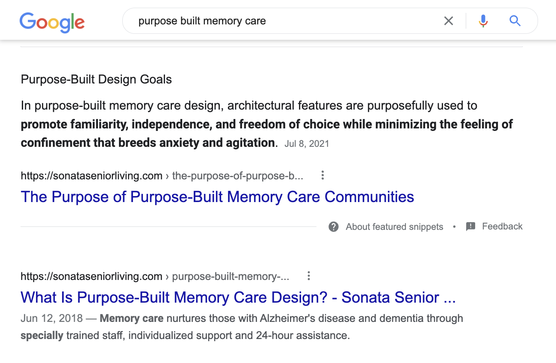
Task: Open 'What Is Purpose-Built Memory Care Design?' result
Action: click(238, 298)
